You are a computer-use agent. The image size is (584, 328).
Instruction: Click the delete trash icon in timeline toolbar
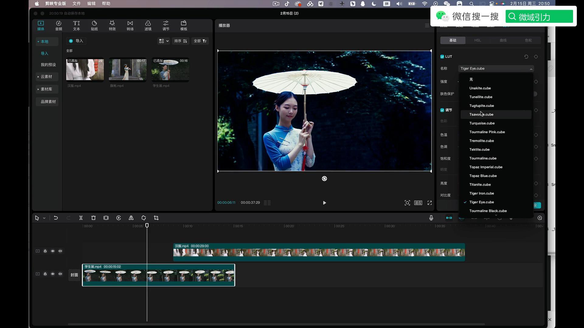click(93, 218)
